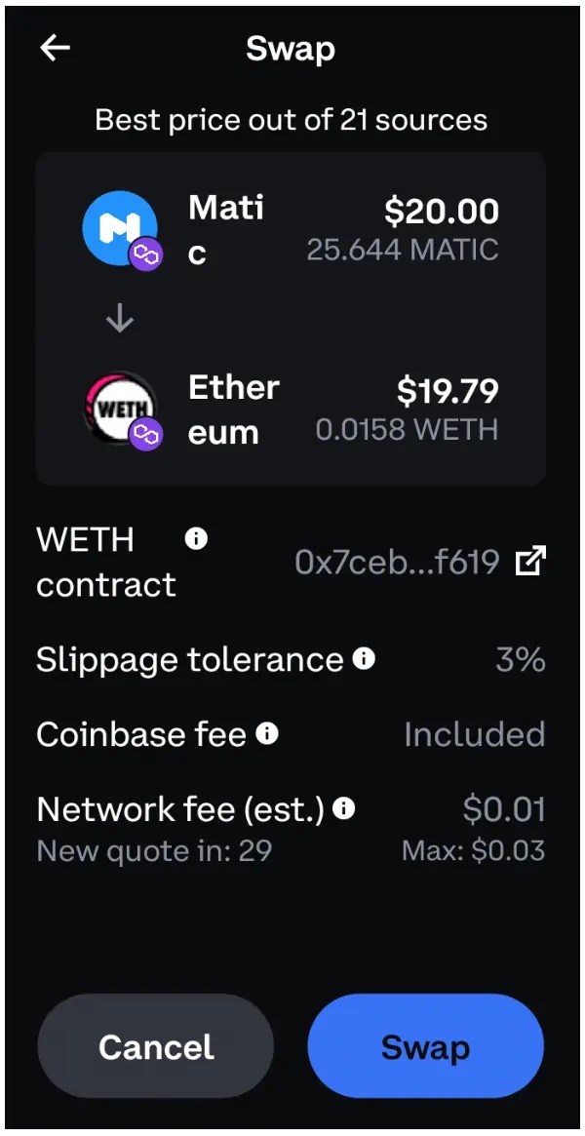Screen dimensions: 585x1136
Task: Click the back arrow to exit Swap
Action: 56,47
